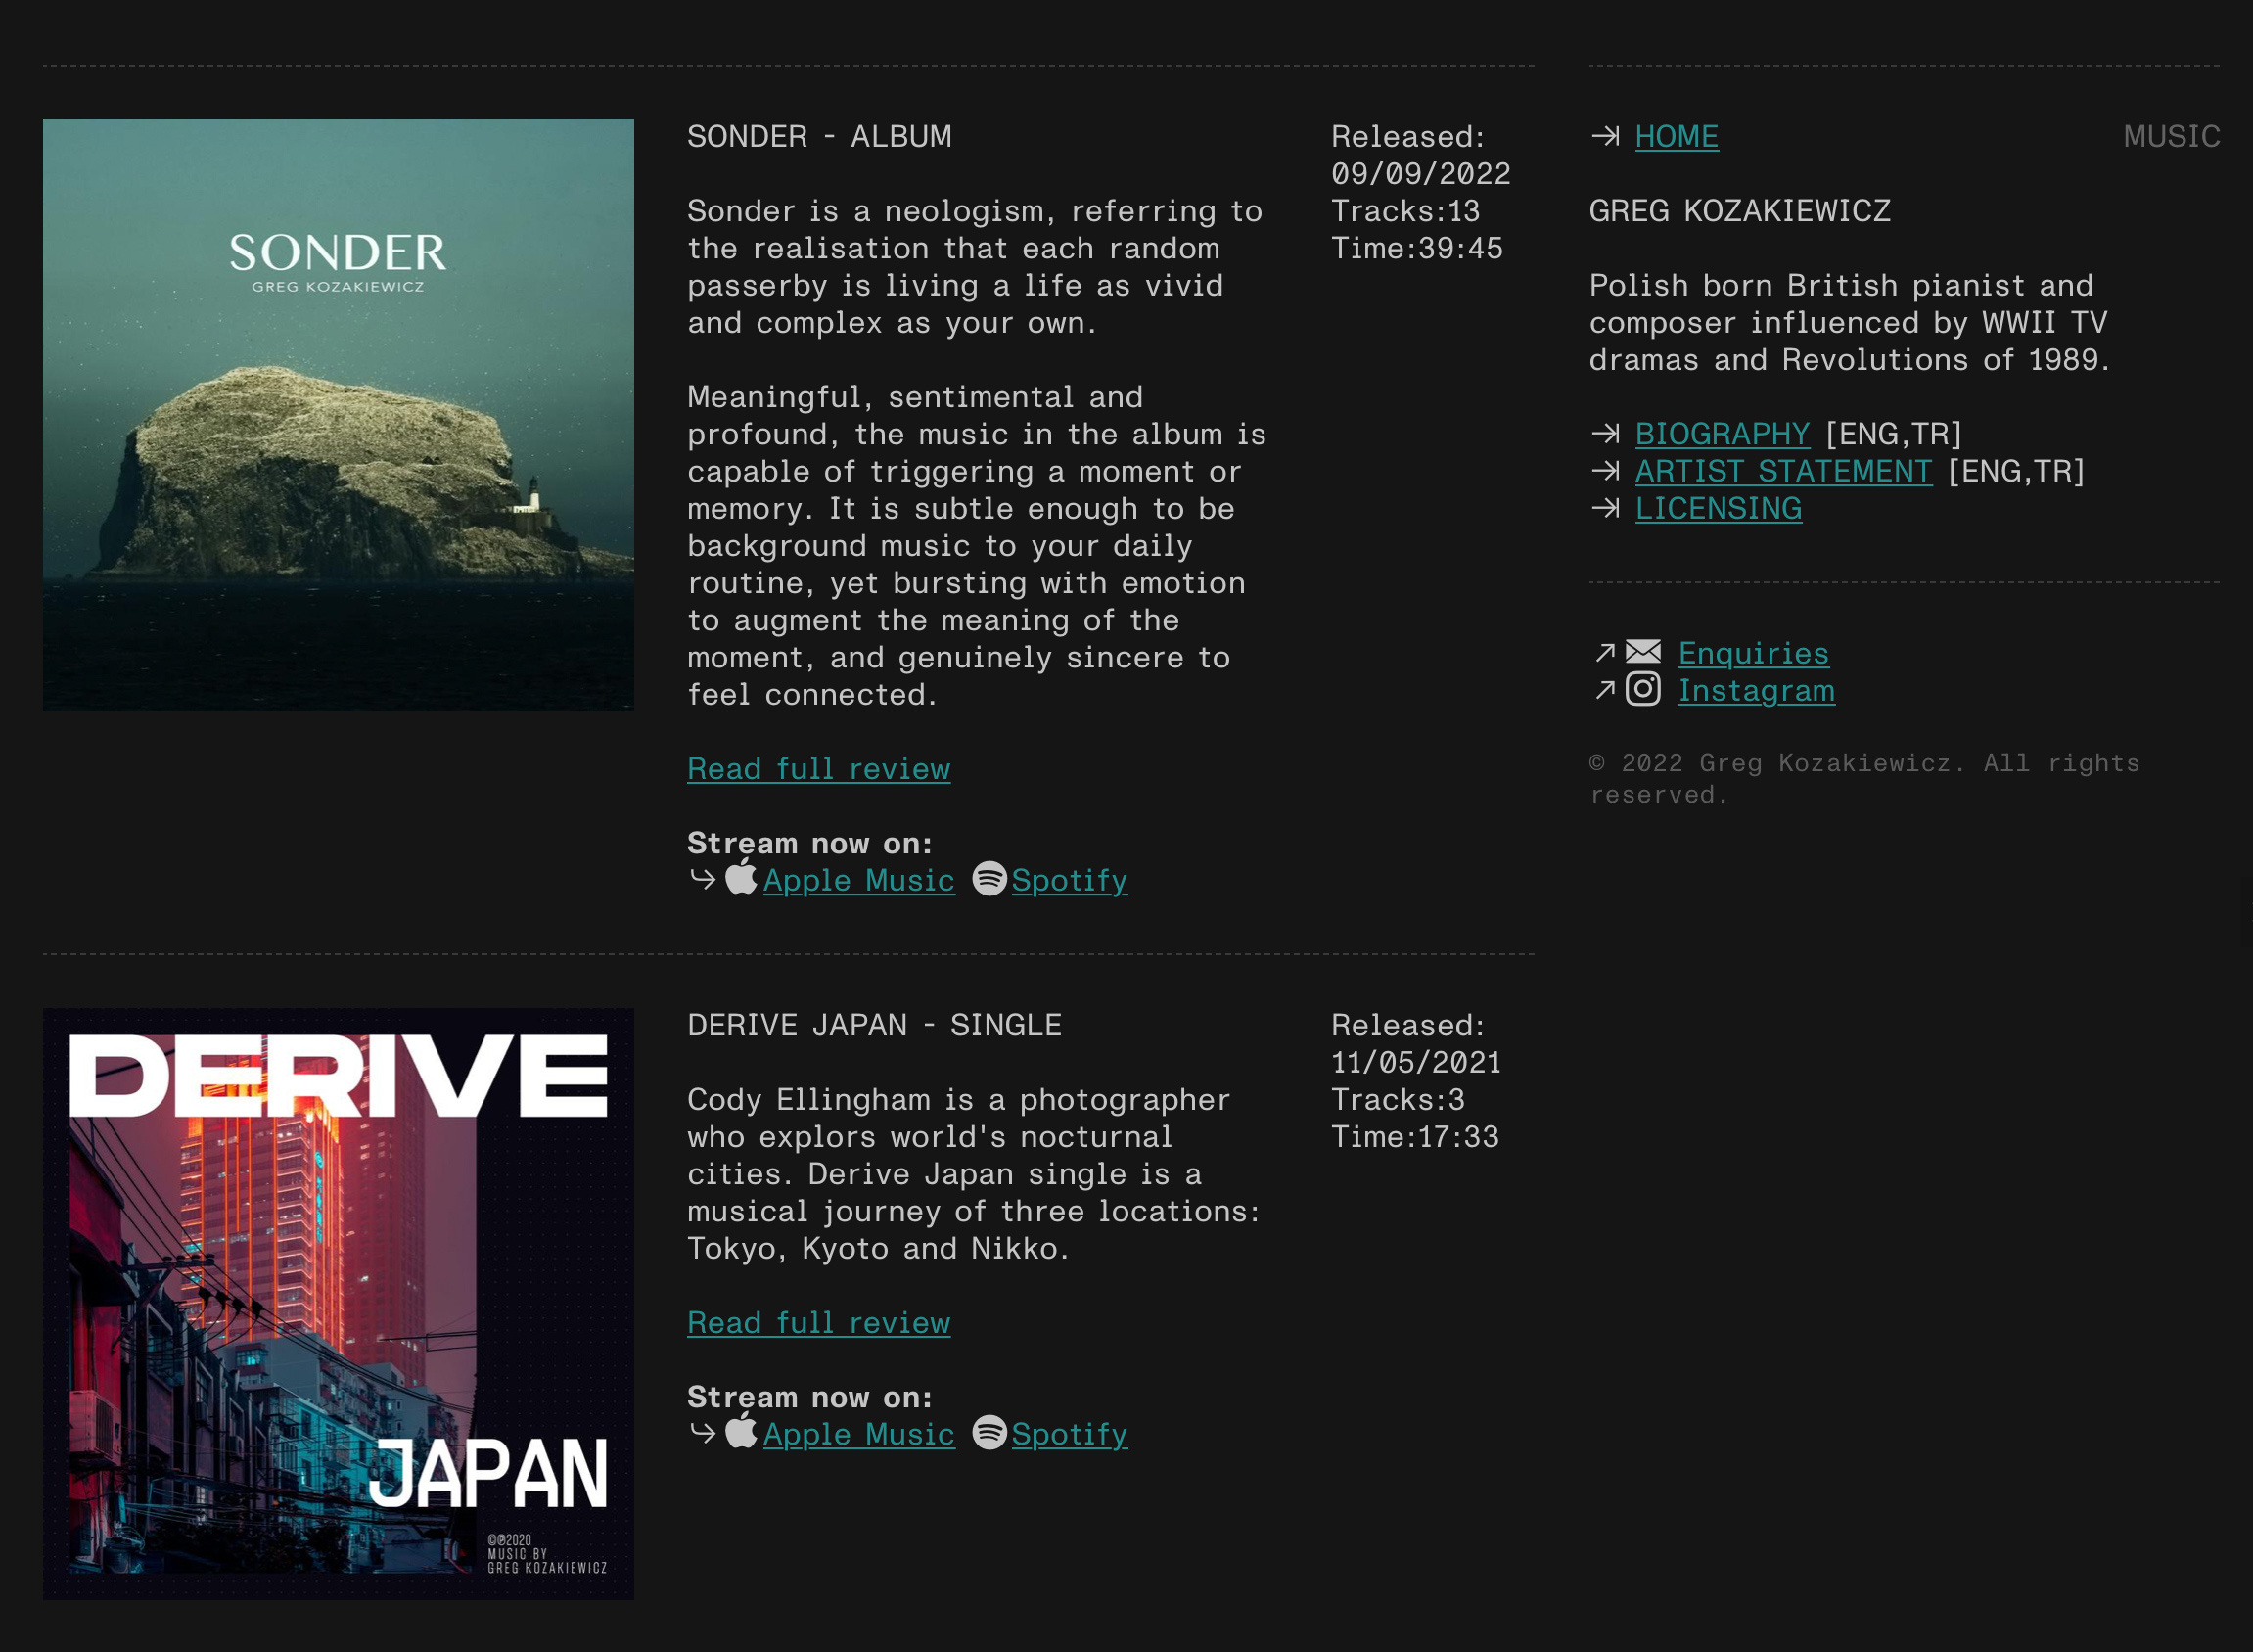Click the Sonder "Stream now on:" heading

pyautogui.click(x=810, y=844)
